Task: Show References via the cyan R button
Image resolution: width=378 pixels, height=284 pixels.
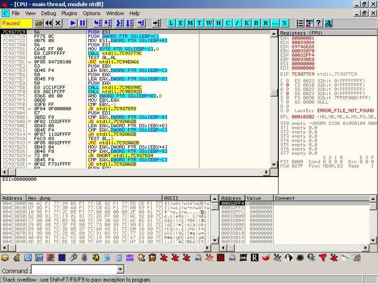Action: [266, 23]
